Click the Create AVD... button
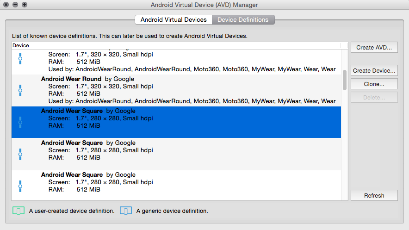 coord(374,48)
